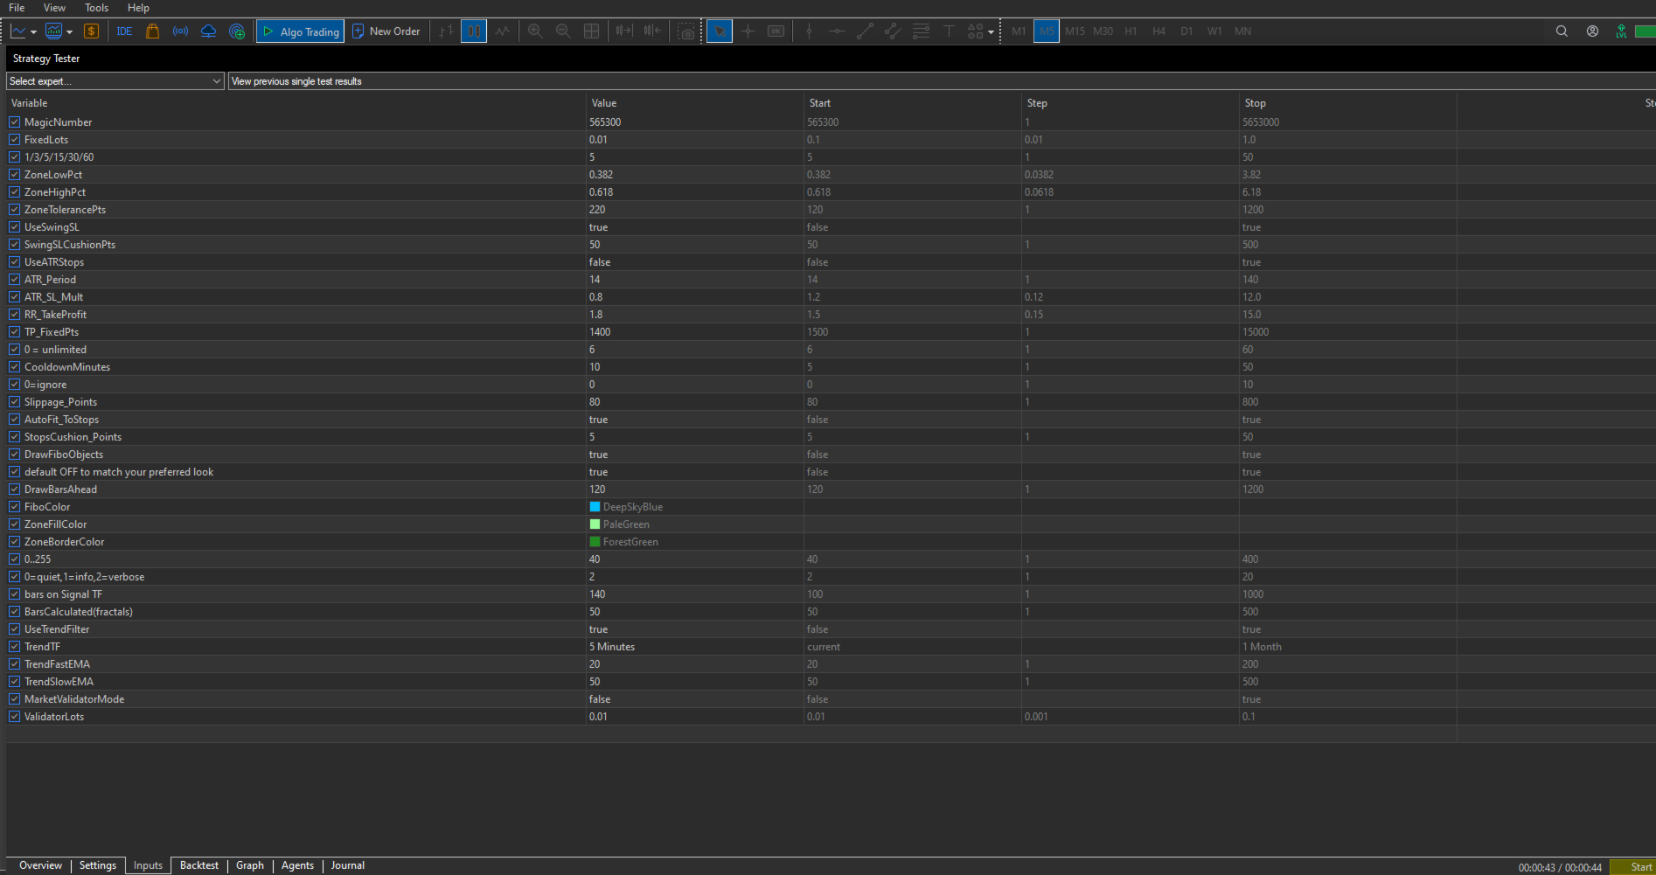Uncheck the CooldownMinutes checkbox
This screenshot has height=875, width=1656.
point(14,367)
